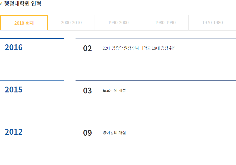Click month number 03 in the 2015 row
Screen dimensions: 236x165
coord(87,91)
